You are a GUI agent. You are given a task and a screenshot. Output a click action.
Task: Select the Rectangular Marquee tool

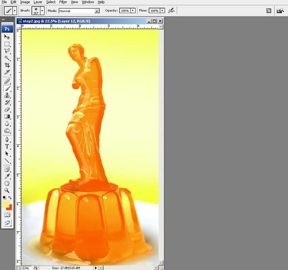[x=7, y=44]
